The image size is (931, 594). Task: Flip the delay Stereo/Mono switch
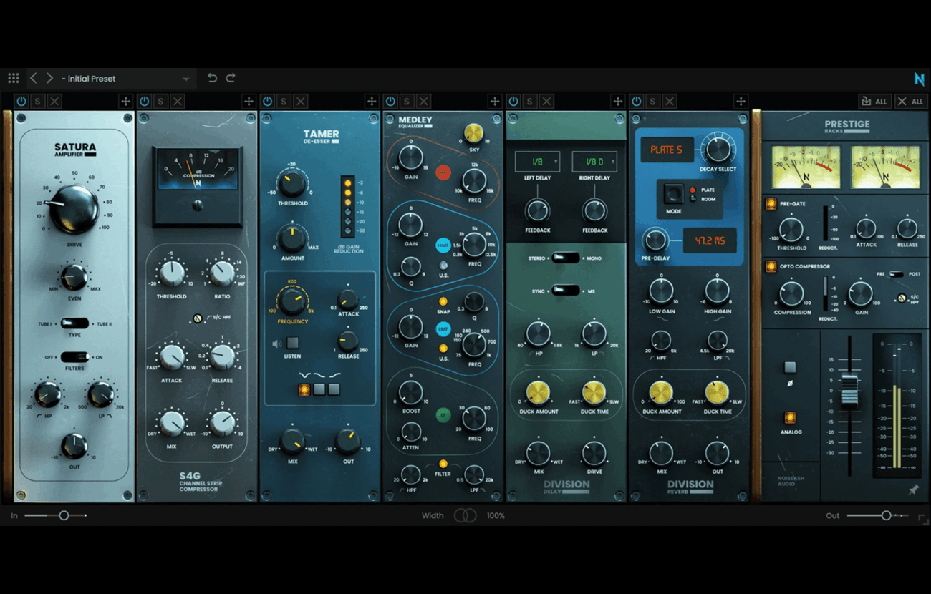[x=566, y=258]
